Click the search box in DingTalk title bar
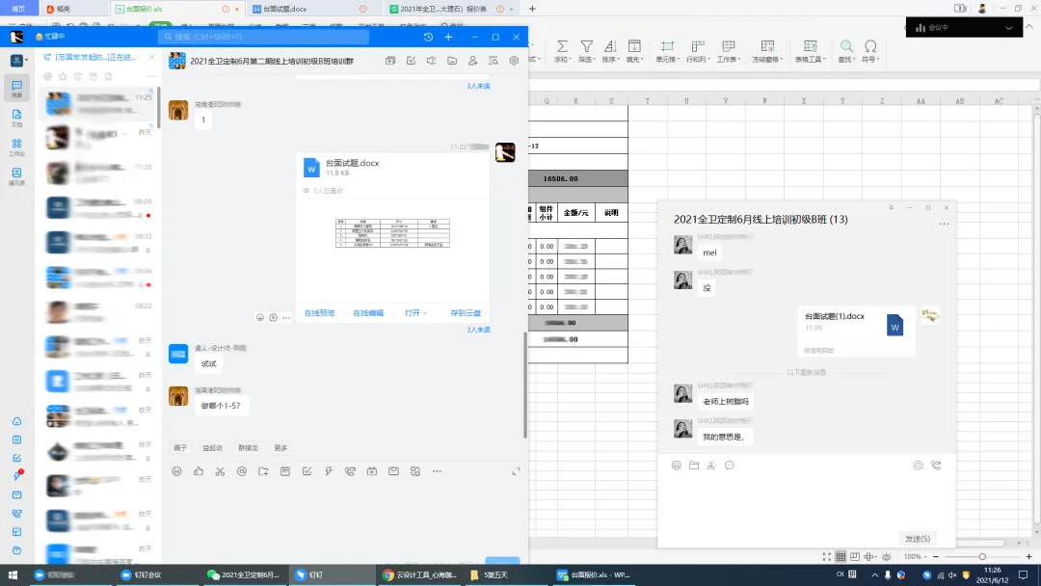The width and height of the screenshot is (1041, 586). tap(263, 37)
